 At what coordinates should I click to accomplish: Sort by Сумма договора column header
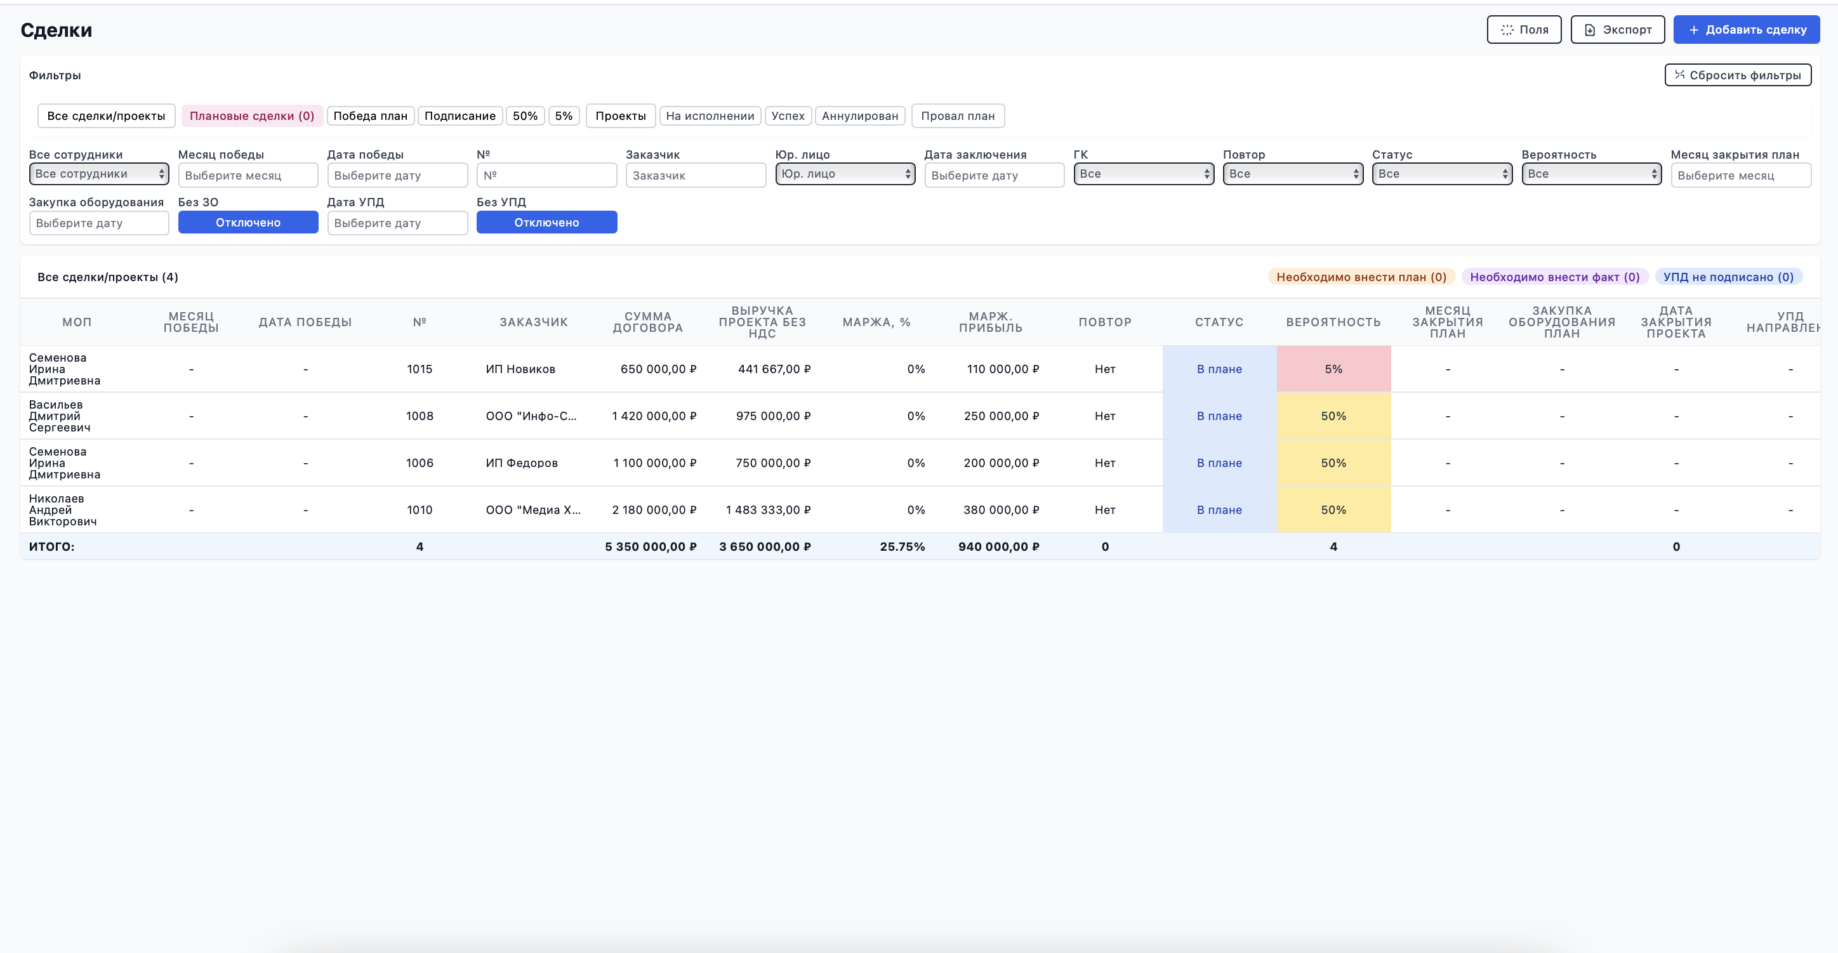(648, 322)
